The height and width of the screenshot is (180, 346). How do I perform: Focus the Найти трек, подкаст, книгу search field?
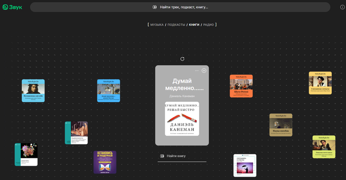point(180,7)
